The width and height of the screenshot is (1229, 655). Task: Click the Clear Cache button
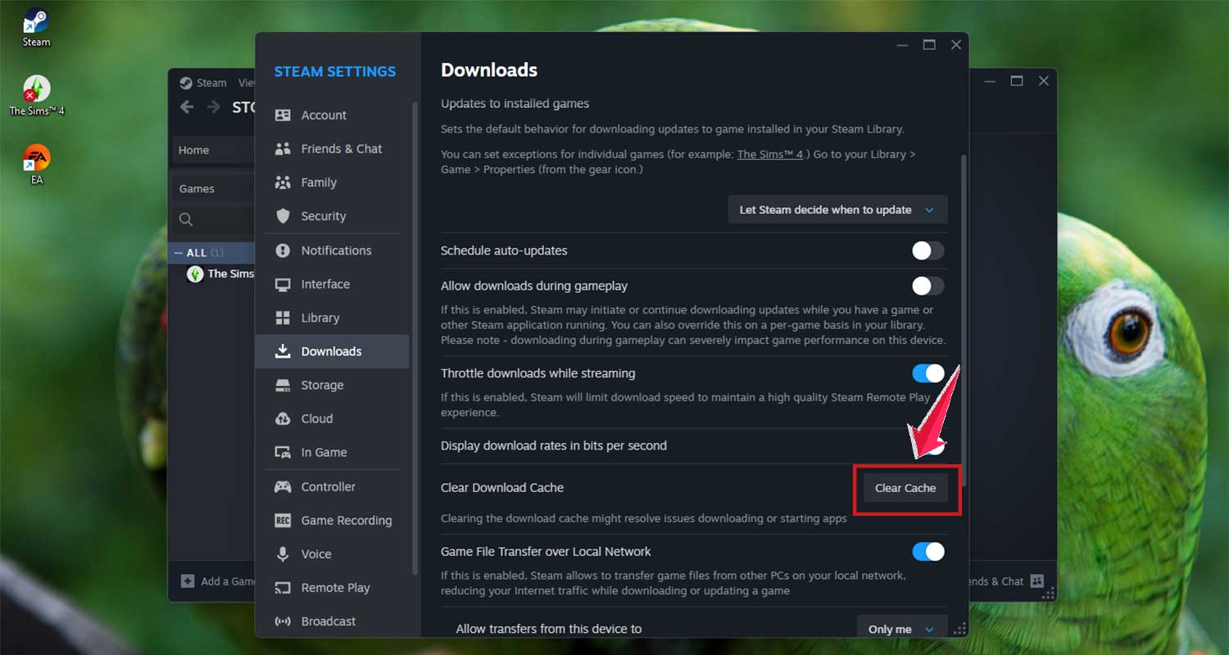905,487
